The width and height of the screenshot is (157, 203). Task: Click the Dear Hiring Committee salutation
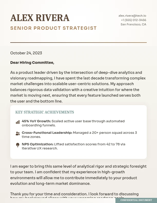pos(32,63)
